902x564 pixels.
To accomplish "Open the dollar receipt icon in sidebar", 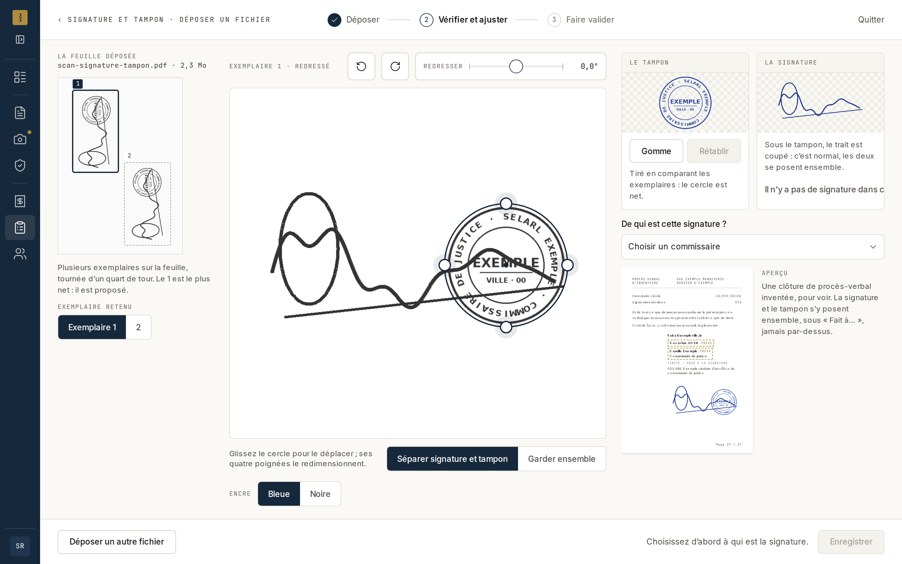I will pos(20,201).
